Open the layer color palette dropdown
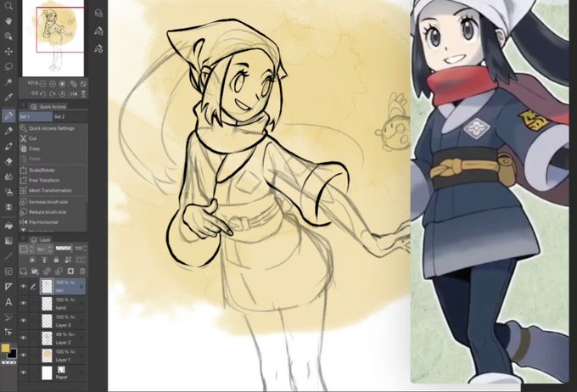 click(26, 249)
